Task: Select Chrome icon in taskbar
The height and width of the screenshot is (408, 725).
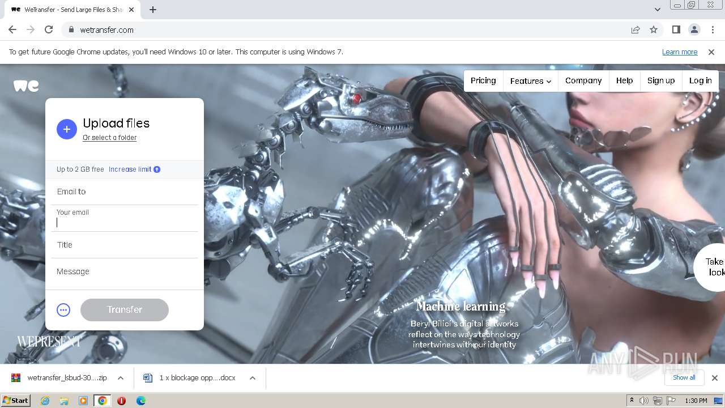Action: point(103,401)
